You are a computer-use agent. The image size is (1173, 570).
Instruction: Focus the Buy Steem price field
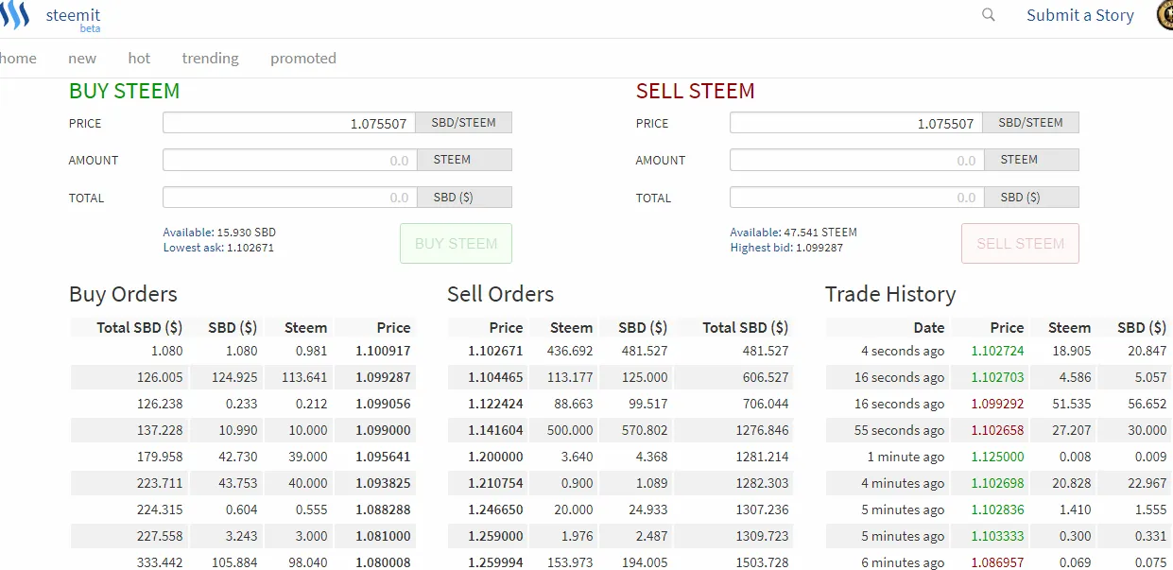(x=289, y=123)
